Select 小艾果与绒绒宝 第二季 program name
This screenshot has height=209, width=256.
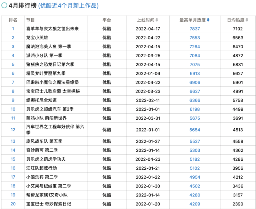coord(49,186)
